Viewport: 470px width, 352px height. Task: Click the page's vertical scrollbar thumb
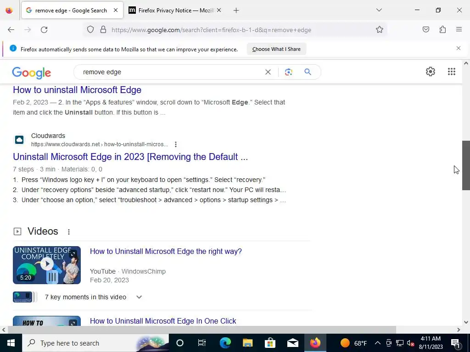point(466,165)
